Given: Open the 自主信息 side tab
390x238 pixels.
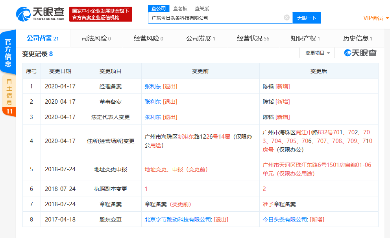Looking at the screenshot, I should 9,95.
